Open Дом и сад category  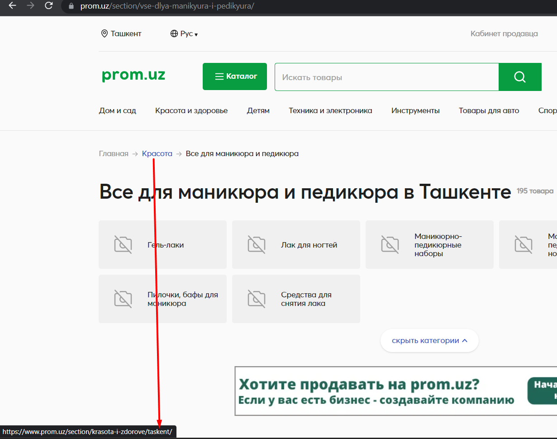click(118, 110)
